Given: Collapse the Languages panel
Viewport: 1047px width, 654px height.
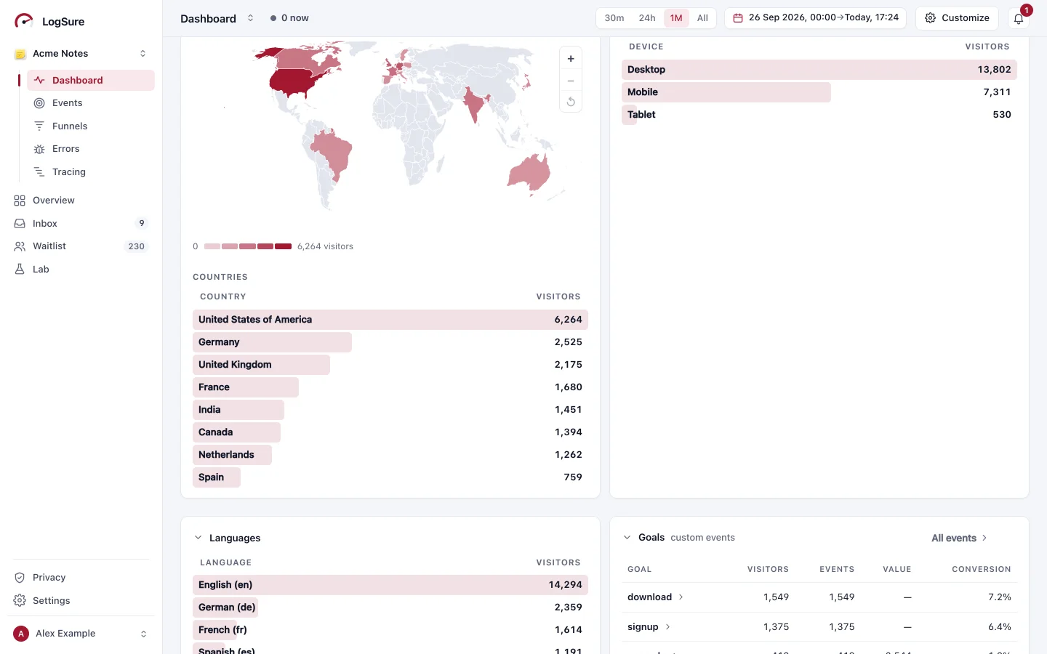Looking at the screenshot, I should click(x=198, y=538).
